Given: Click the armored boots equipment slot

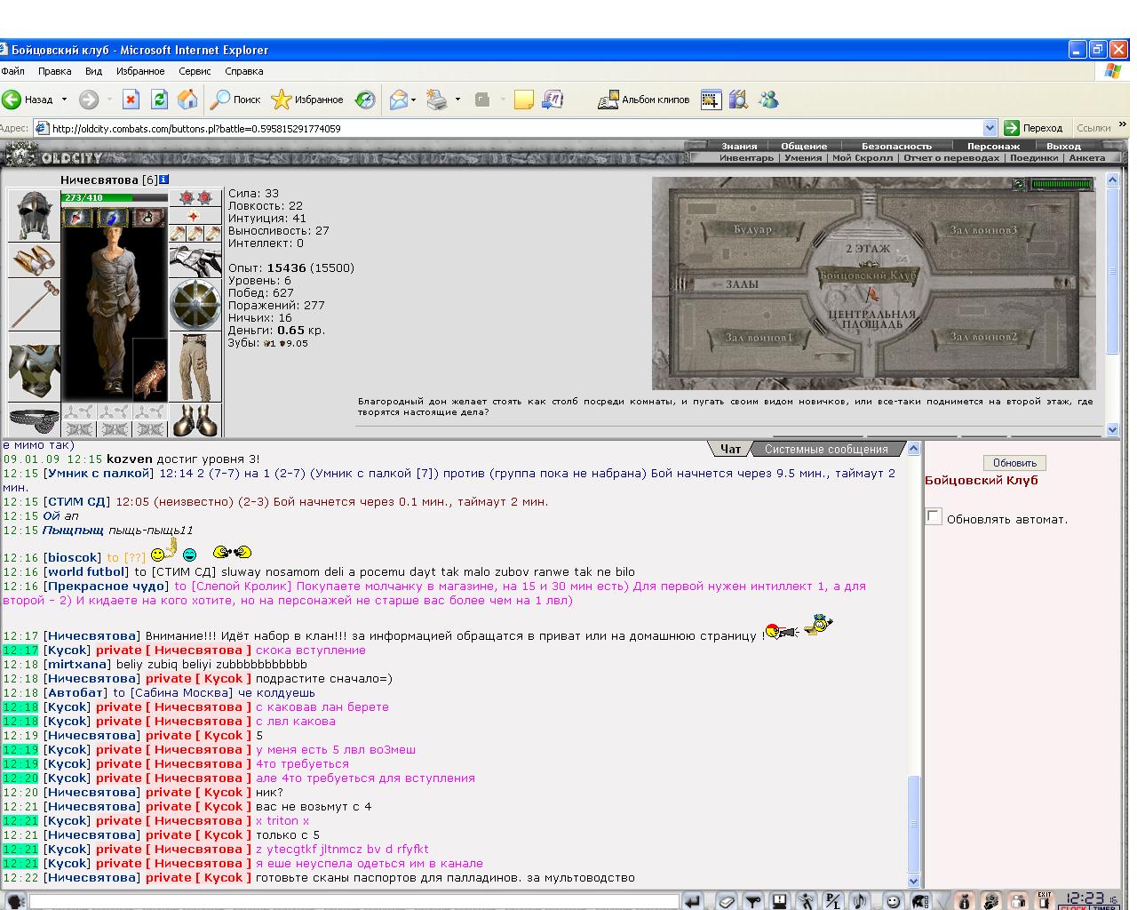Looking at the screenshot, I should coord(195,419).
